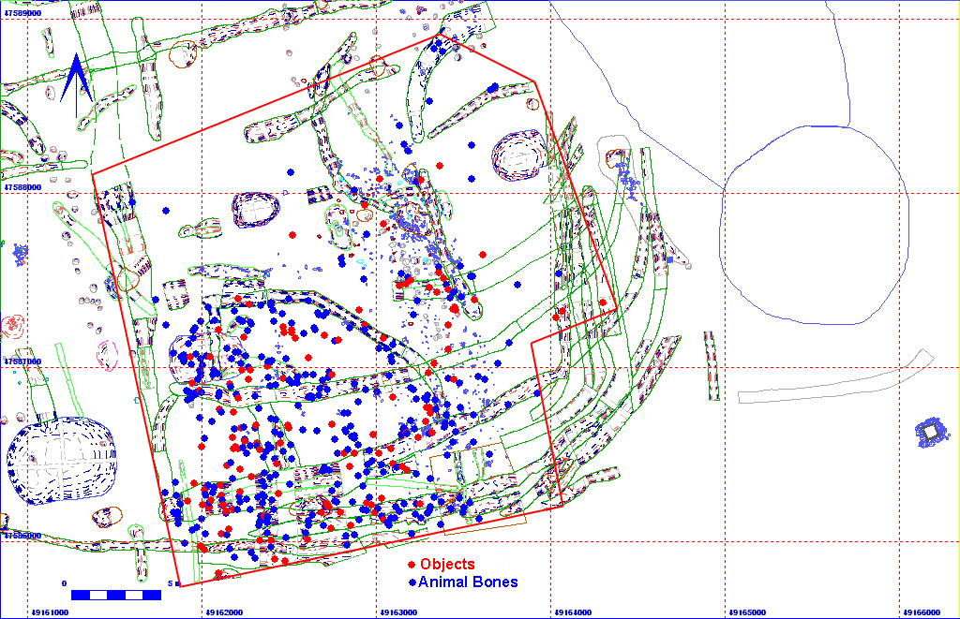Click the scale bar "5" label
The width and height of the screenshot is (960, 619).
point(171,583)
